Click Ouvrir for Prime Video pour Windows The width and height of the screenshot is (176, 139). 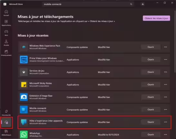[x=151, y=60]
